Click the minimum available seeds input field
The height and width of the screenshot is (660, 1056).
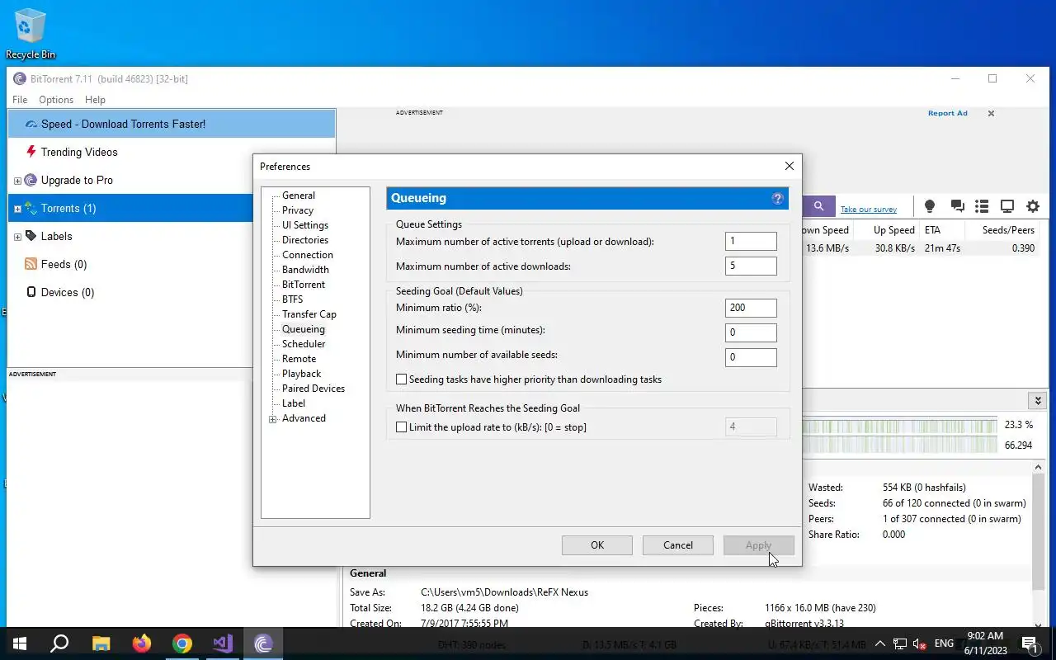click(751, 357)
